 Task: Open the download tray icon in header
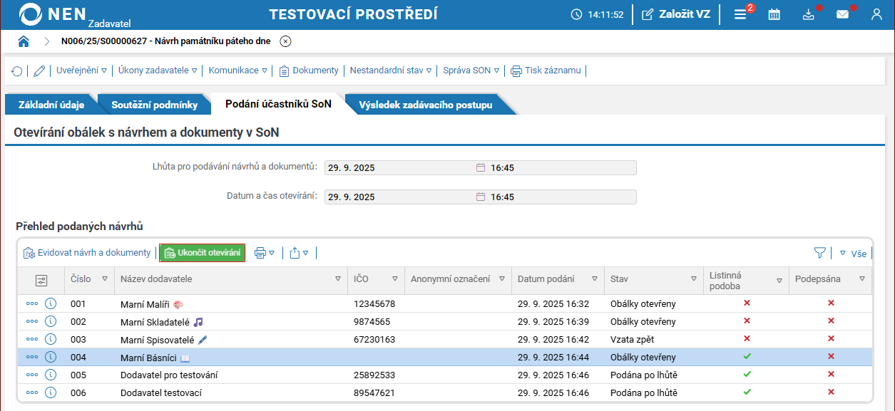pos(808,14)
